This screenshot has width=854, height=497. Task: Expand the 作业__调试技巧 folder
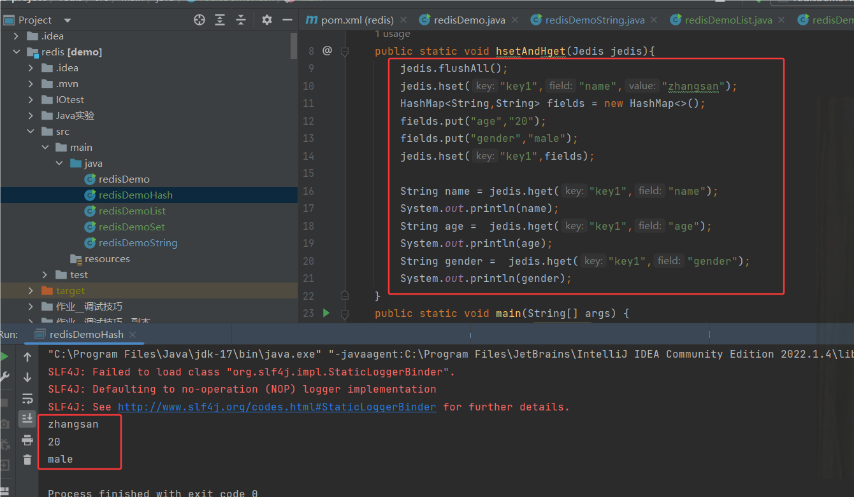point(31,307)
